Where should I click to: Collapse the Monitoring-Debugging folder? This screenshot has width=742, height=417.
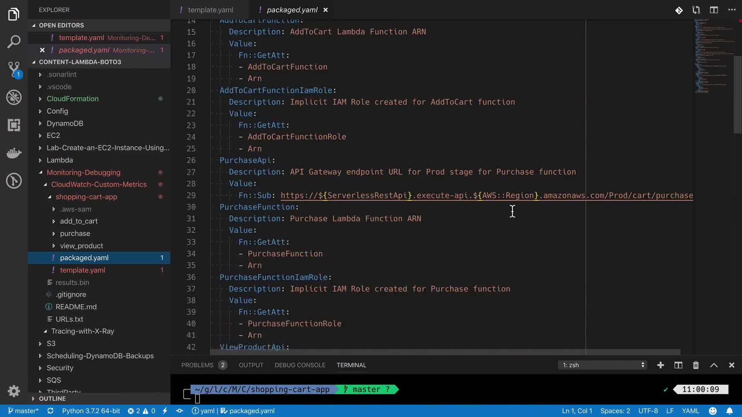(x=83, y=173)
